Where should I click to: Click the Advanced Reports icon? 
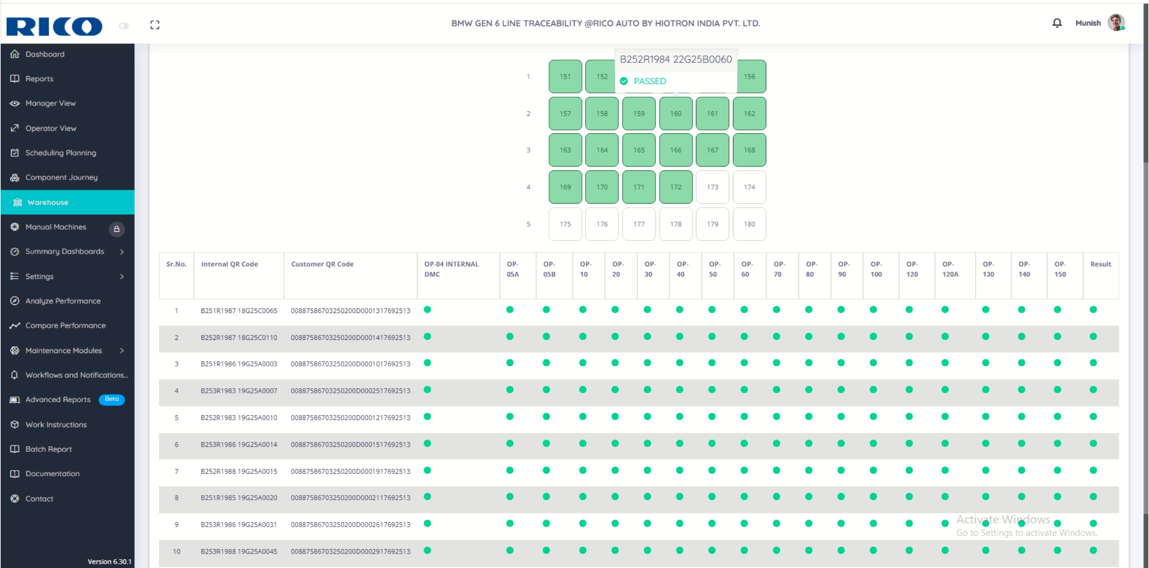click(x=14, y=400)
